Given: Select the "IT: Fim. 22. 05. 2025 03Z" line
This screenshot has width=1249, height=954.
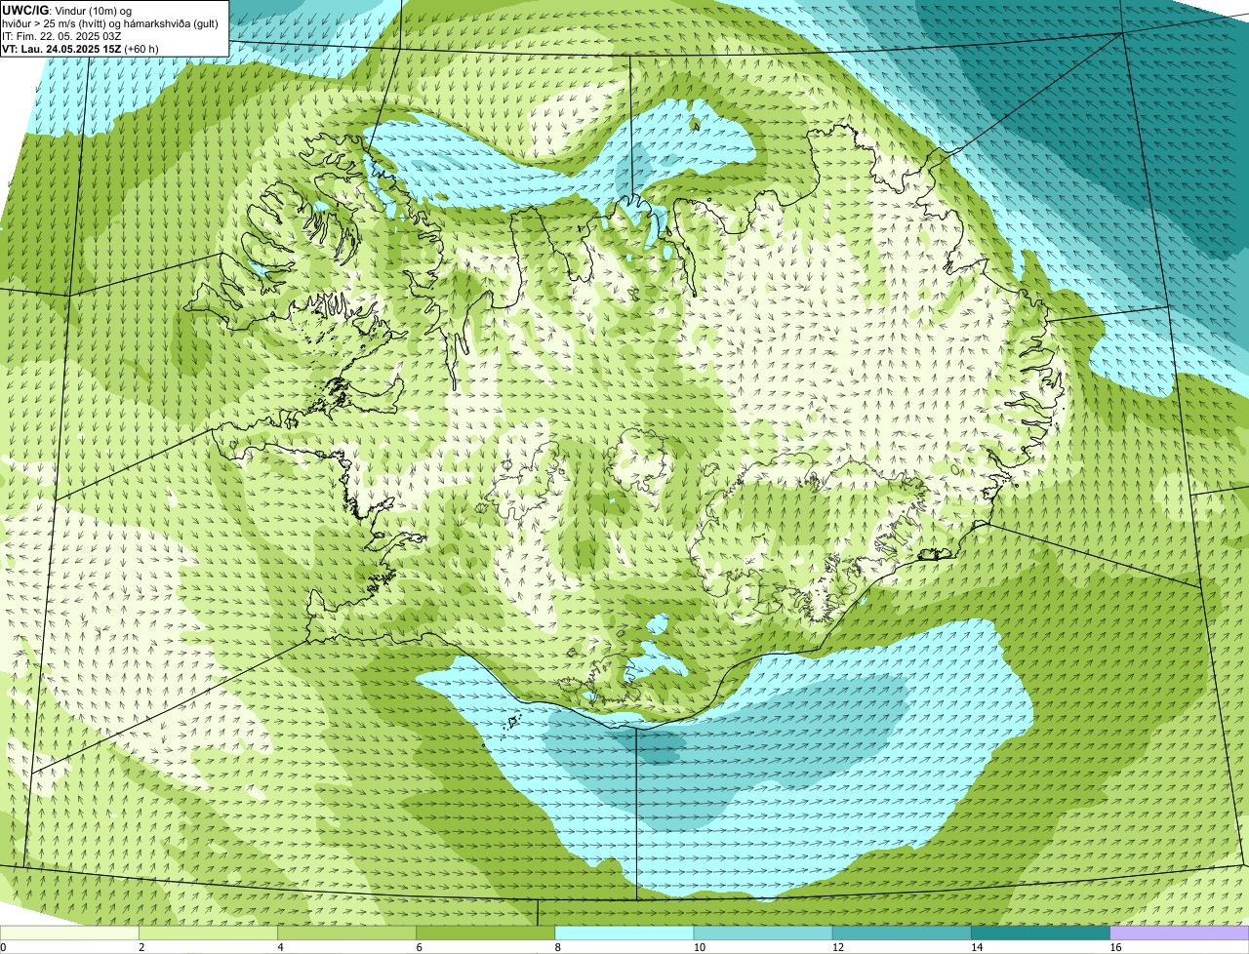Looking at the screenshot, I should pyautogui.click(x=61, y=35).
